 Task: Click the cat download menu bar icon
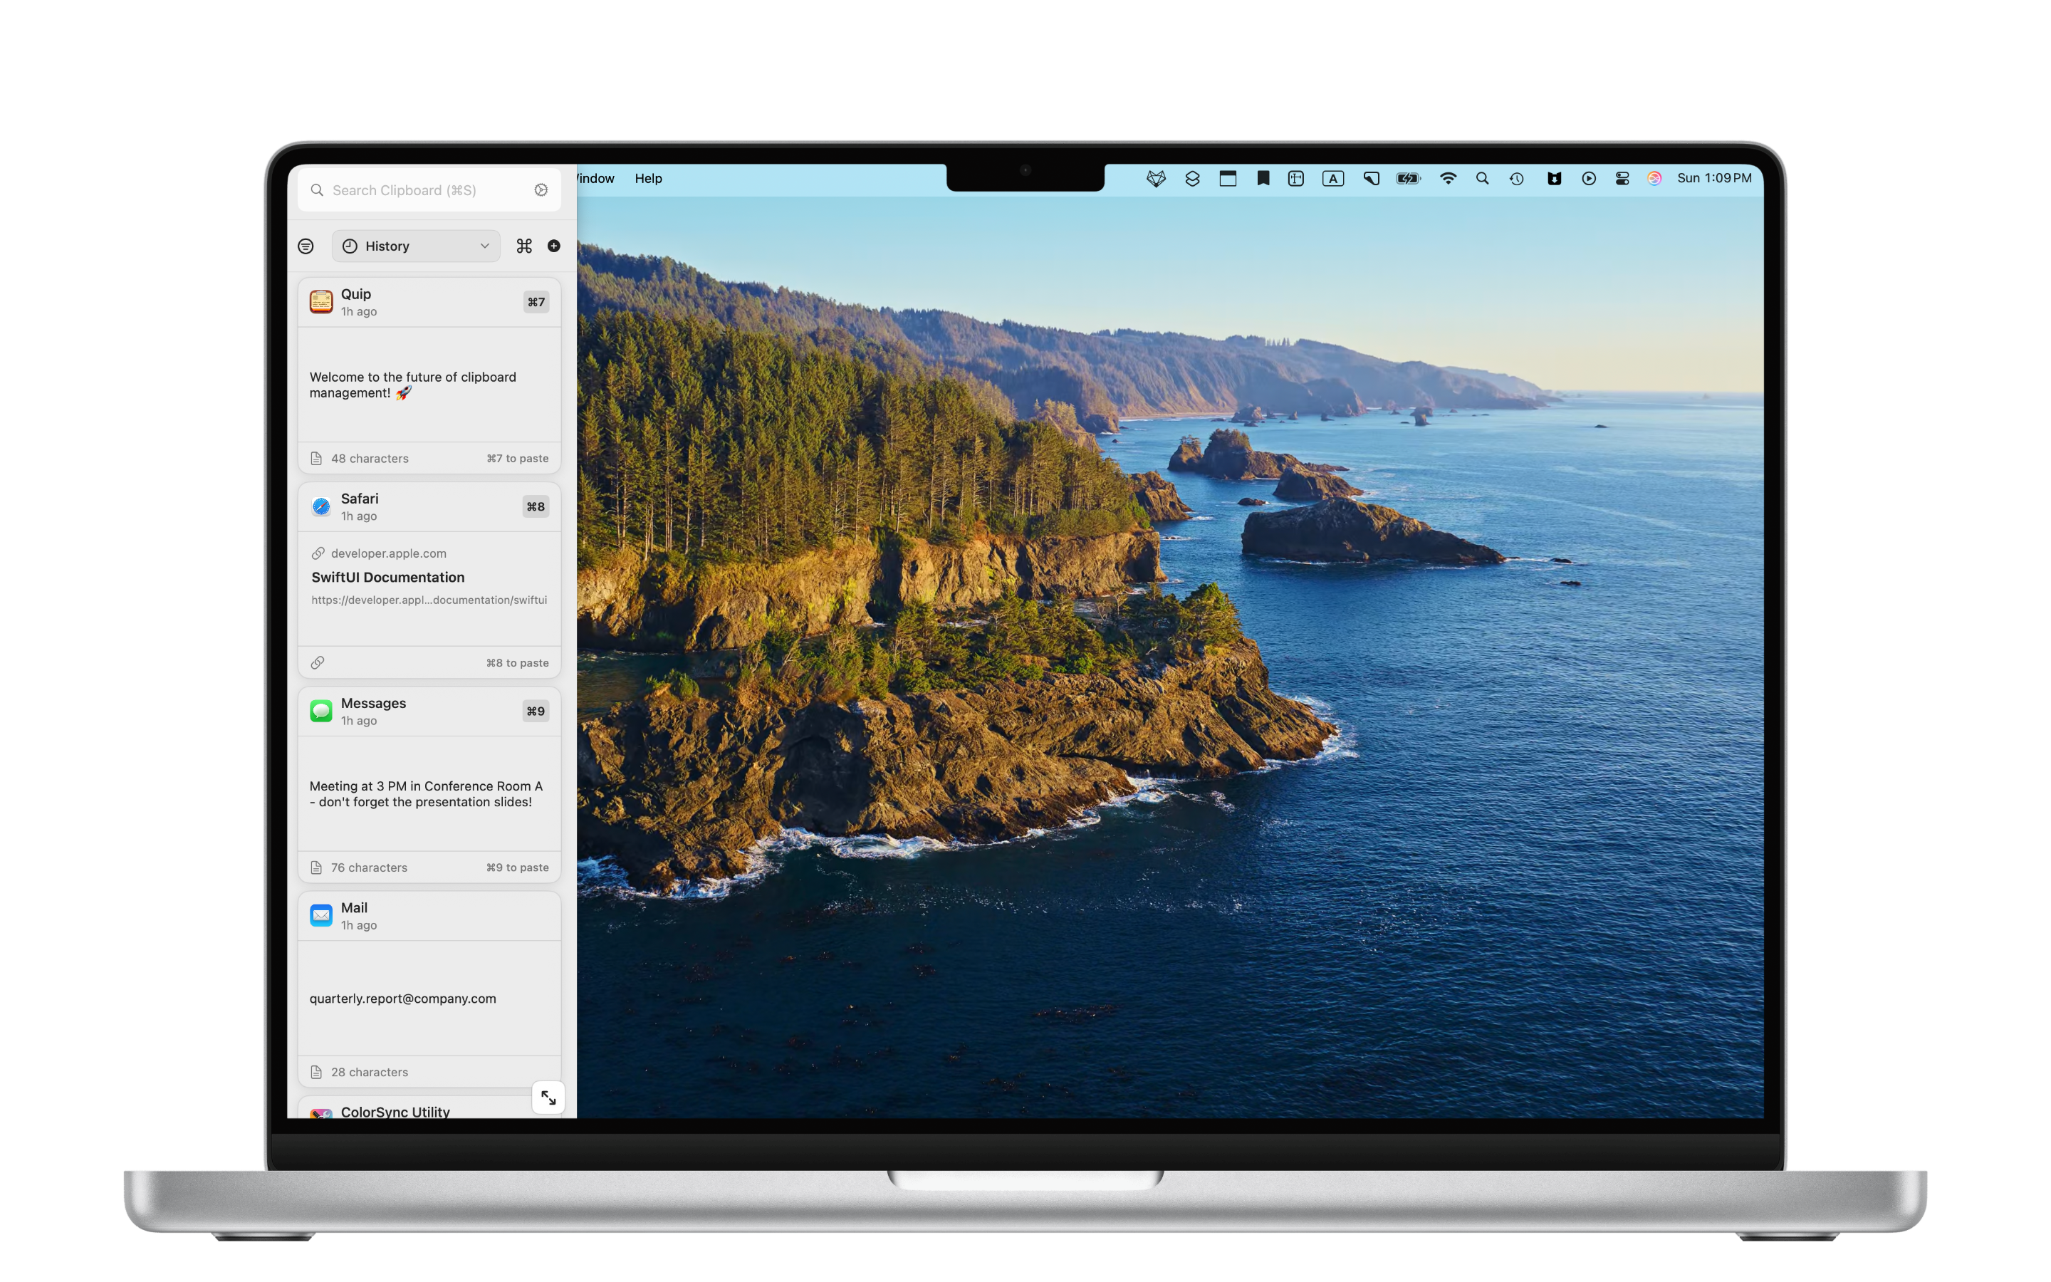tap(1555, 178)
